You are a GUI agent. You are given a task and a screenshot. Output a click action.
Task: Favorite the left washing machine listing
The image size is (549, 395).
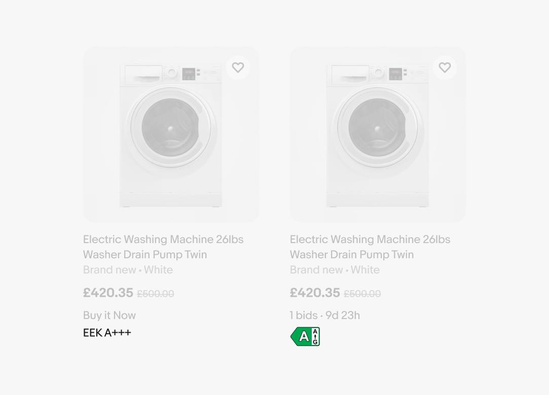pyautogui.click(x=238, y=67)
